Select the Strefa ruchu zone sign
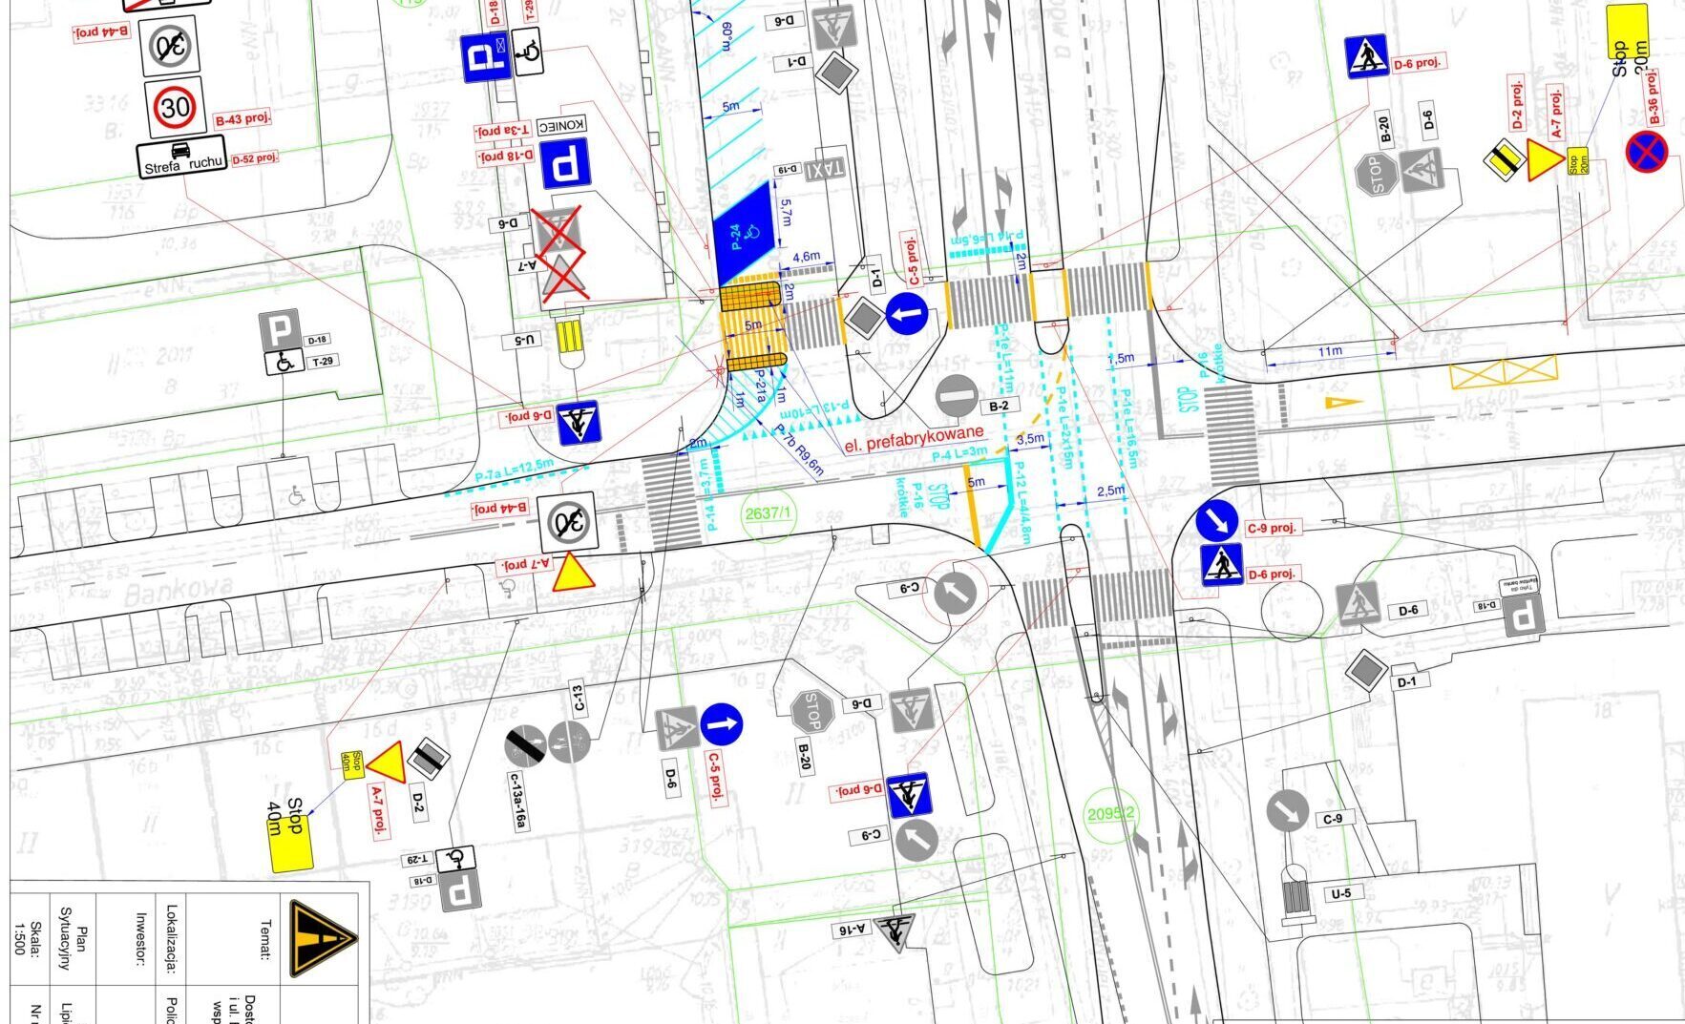 coord(181,159)
